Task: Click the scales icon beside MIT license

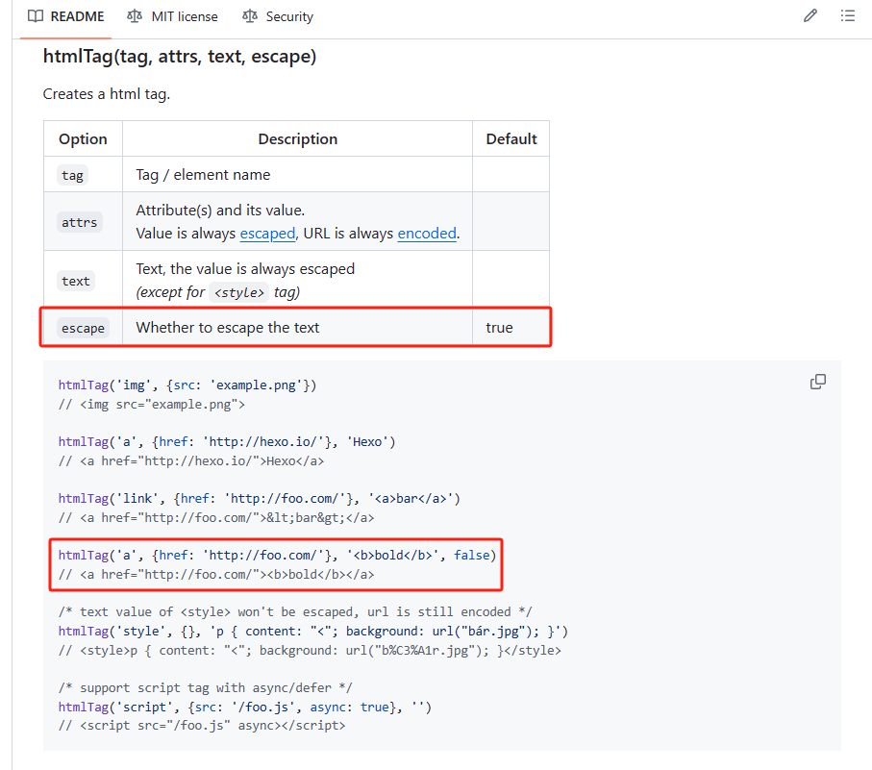Action: click(134, 16)
